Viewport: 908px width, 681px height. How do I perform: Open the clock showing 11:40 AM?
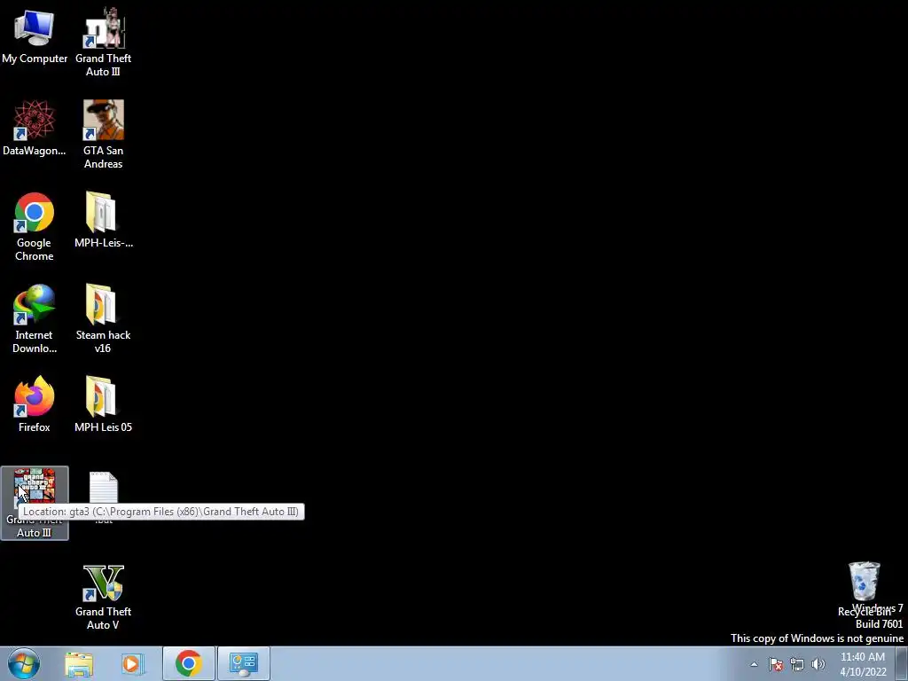863,664
